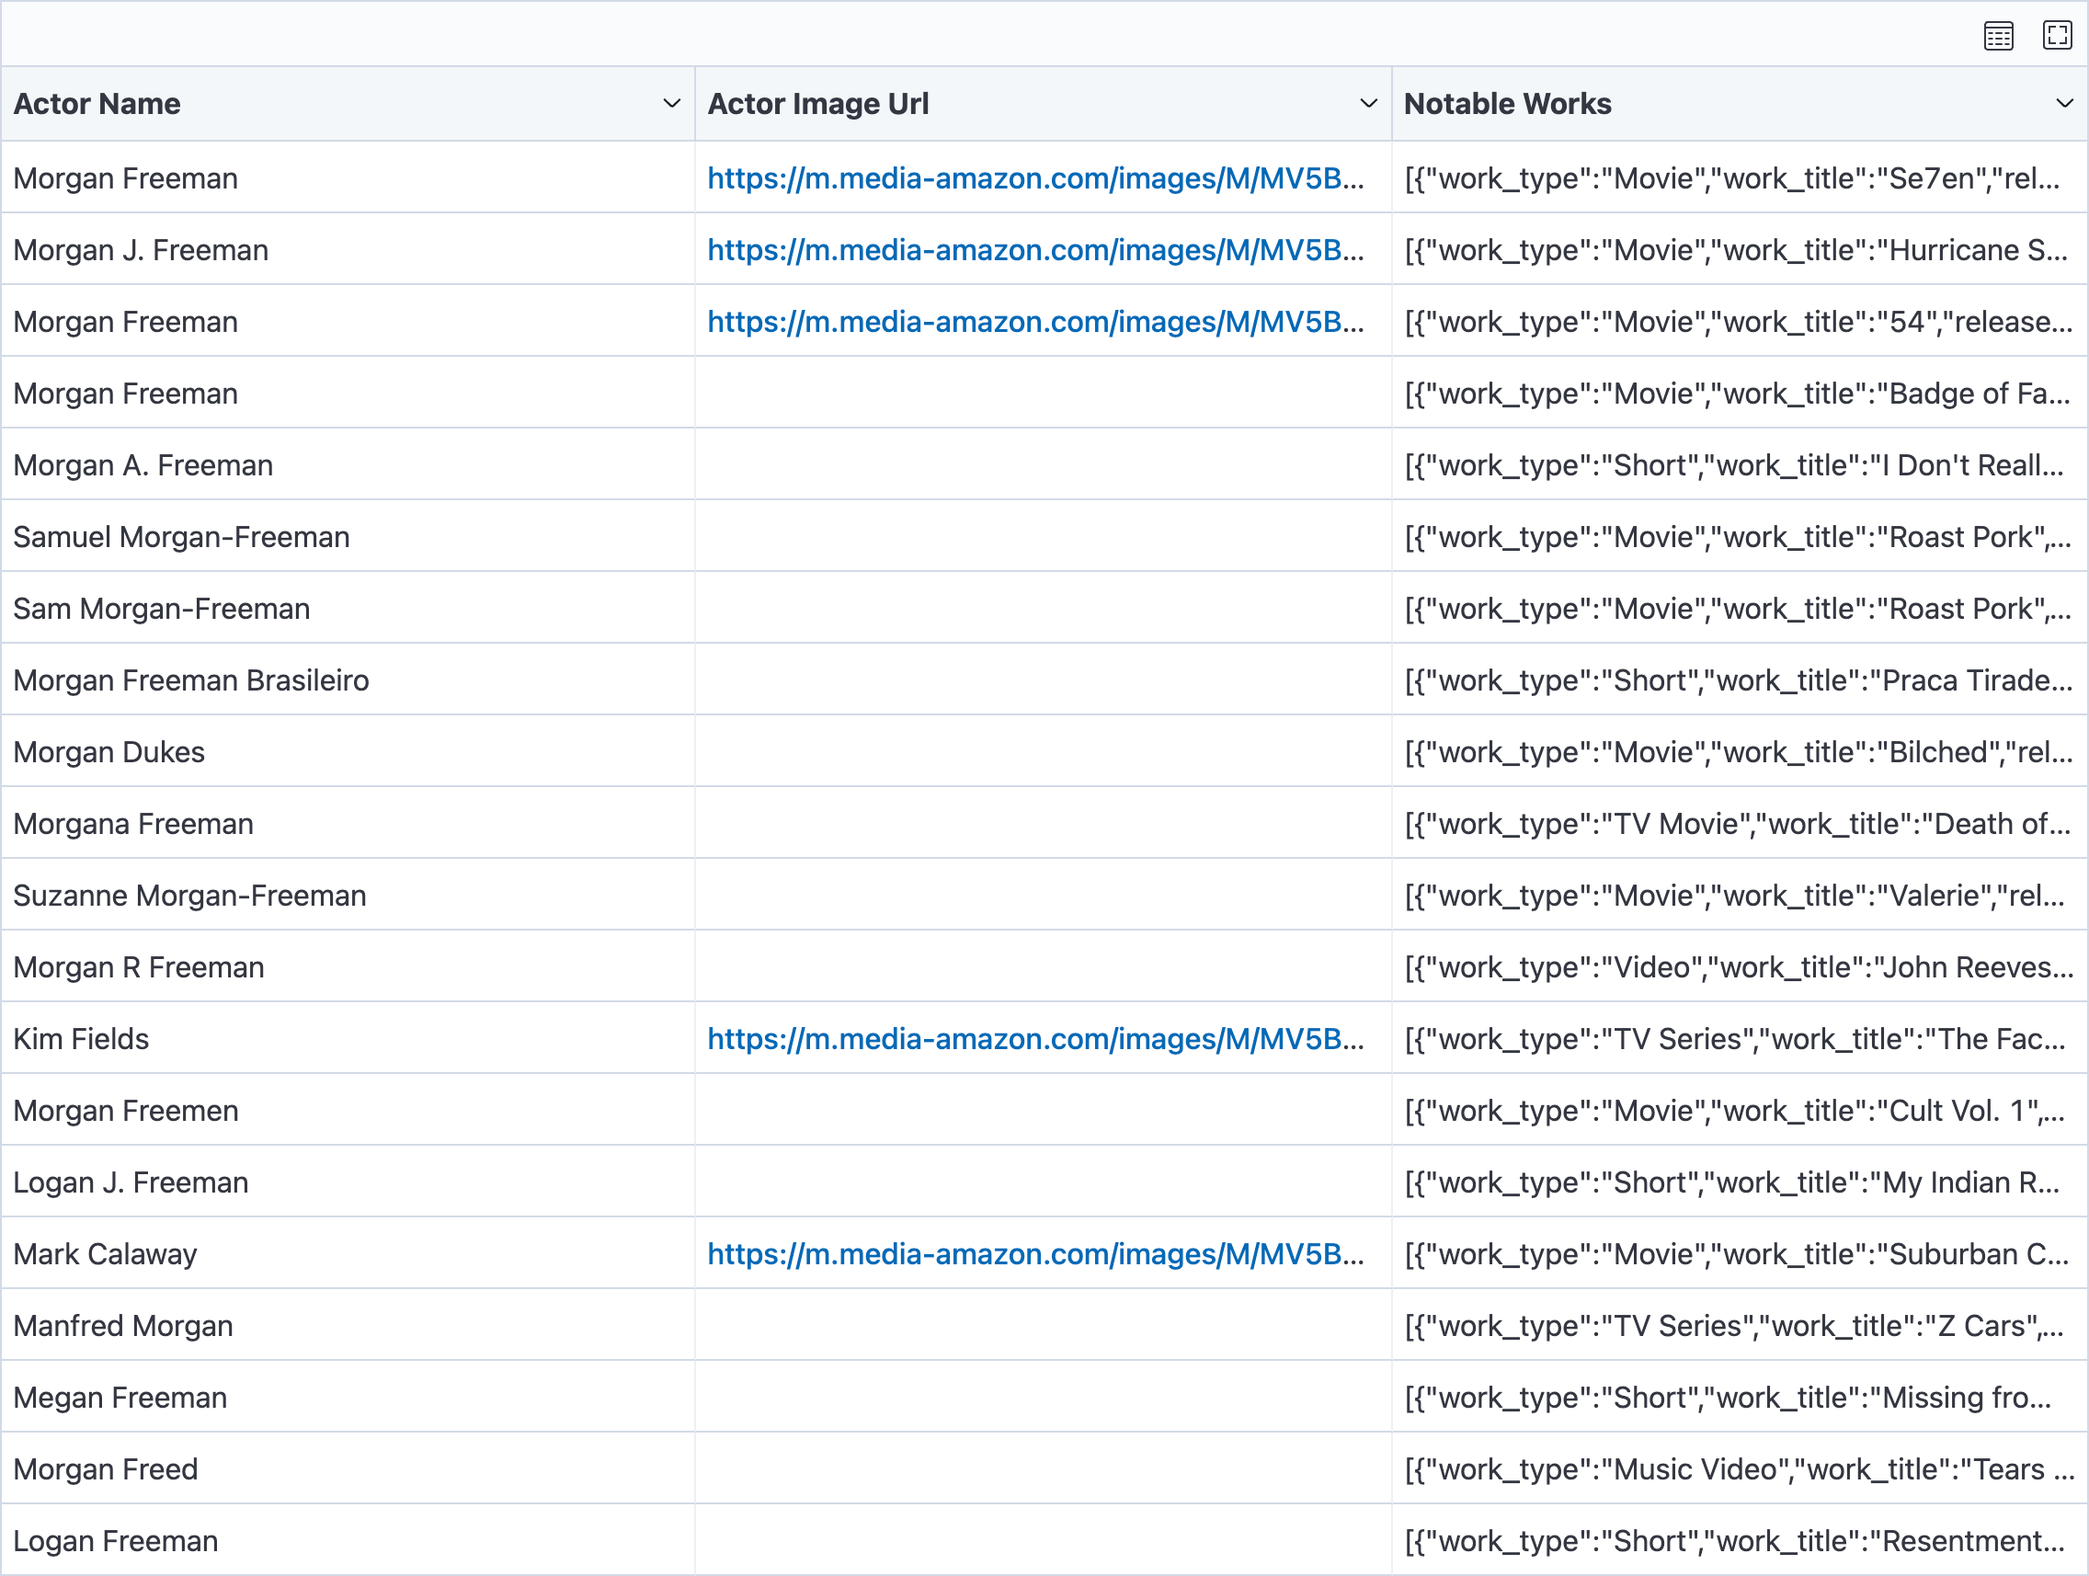Click the Logan J. Freeman cell
Viewport: 2089px width, 1576px height.
pos(131,1182)
